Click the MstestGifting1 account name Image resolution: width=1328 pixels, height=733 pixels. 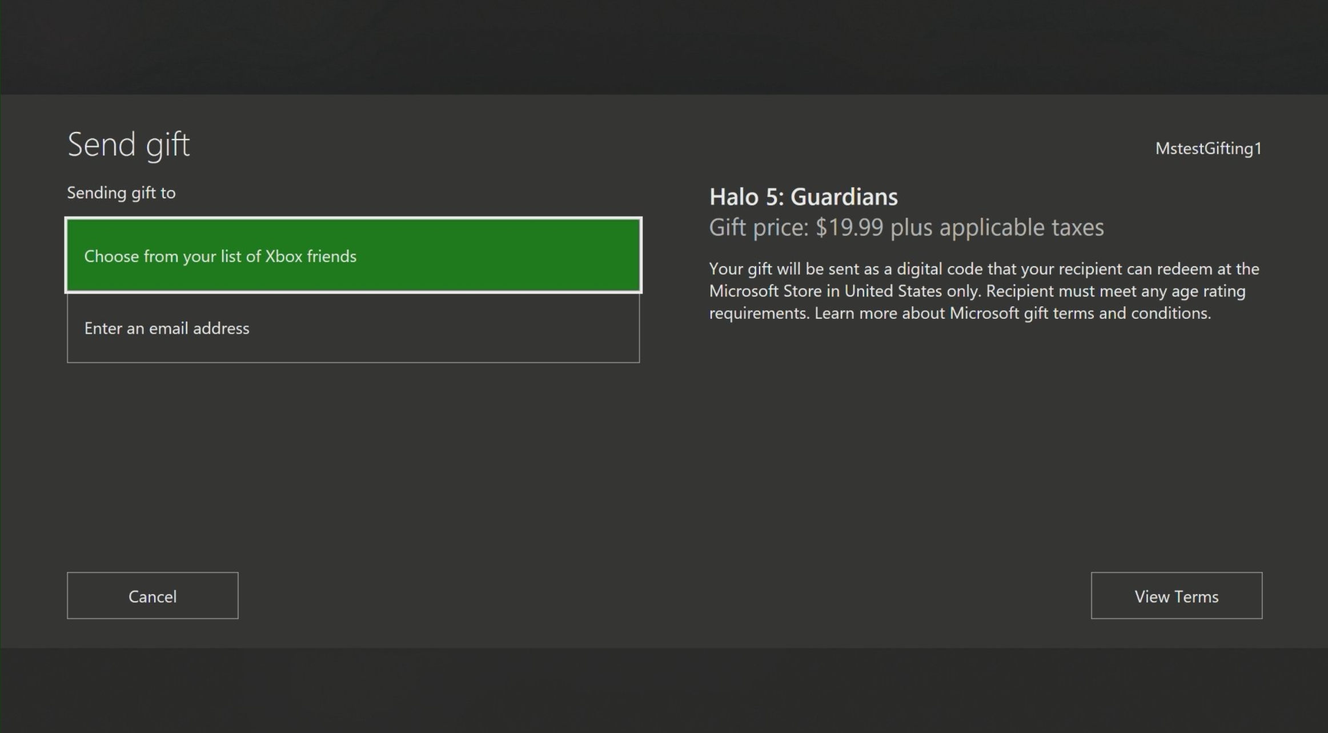pyautogui.click(x=1208, y=149)
